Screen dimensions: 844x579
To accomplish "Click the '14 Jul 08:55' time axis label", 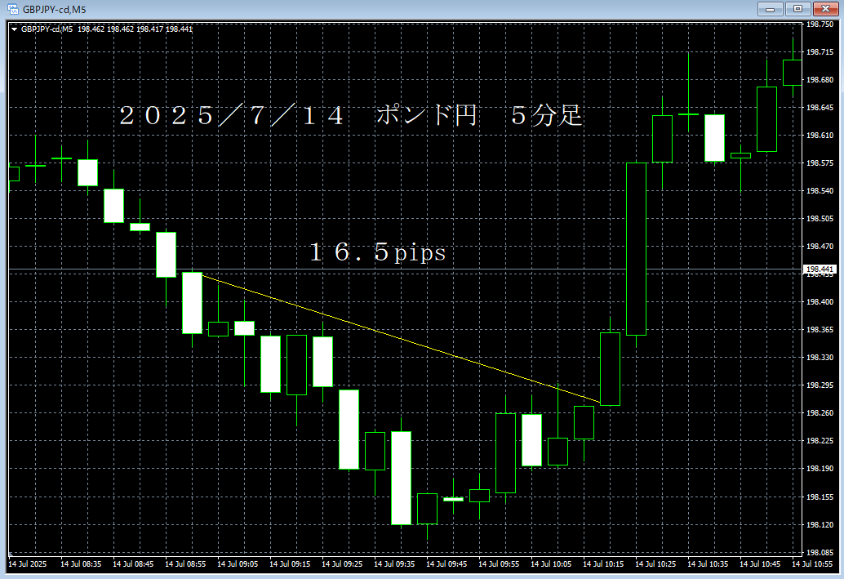I will click(x=185, y=564).
